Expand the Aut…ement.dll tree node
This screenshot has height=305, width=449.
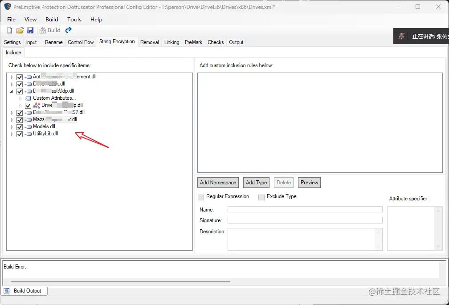[12, 77]
